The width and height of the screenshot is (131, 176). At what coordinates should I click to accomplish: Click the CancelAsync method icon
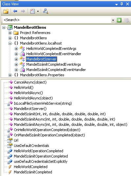point(11,82)
